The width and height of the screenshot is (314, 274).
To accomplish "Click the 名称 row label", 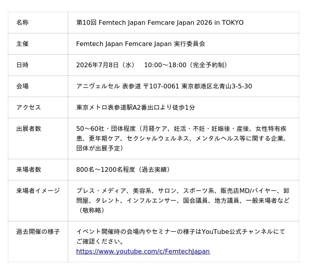I will pyautogui.click(x=22, y=22).
